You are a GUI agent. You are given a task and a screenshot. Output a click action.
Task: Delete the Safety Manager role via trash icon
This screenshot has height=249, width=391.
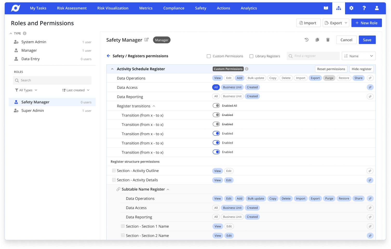pyautogui.click(x=328, y=40)
